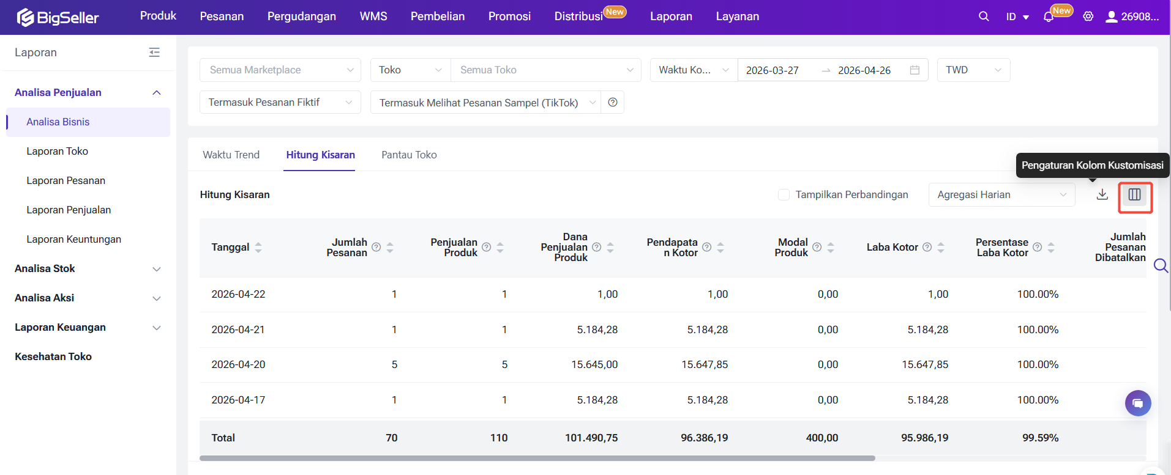Switch to the Waktu Trend tab
The width and height of the screenshot is (1171, 475).
tap(231, 155)
